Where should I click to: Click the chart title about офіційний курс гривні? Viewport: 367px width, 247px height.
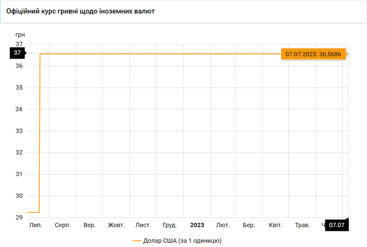coord(84,11)
